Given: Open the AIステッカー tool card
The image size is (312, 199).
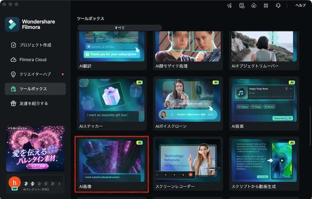Looking at the screenshot, I should coord(111,103).
